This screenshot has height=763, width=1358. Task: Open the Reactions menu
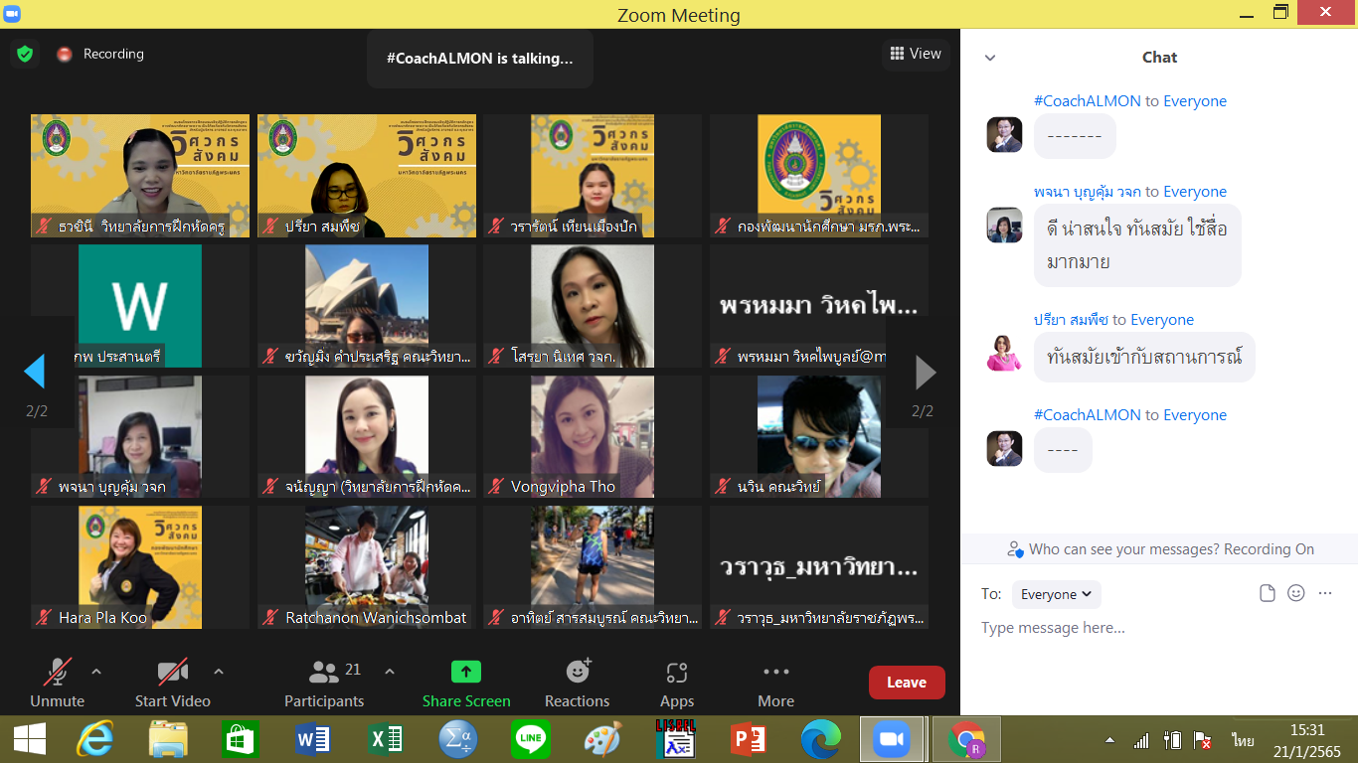(577, 683)
